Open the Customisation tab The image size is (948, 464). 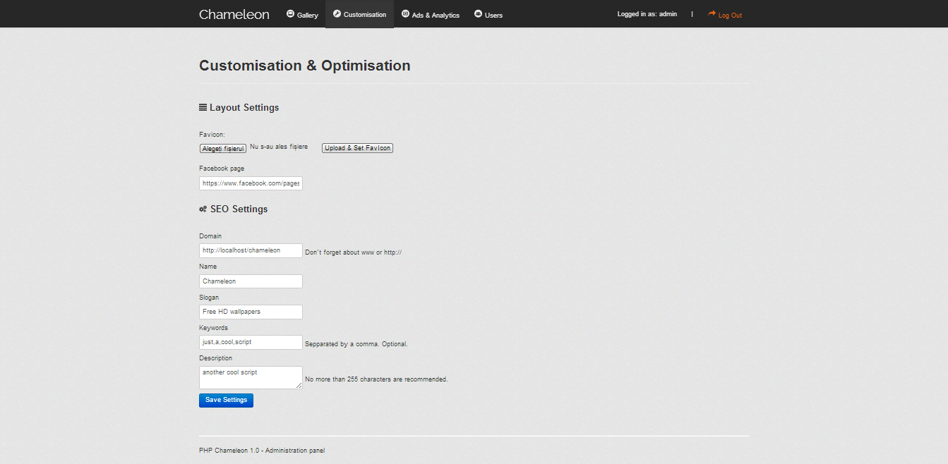click(359, 14)
